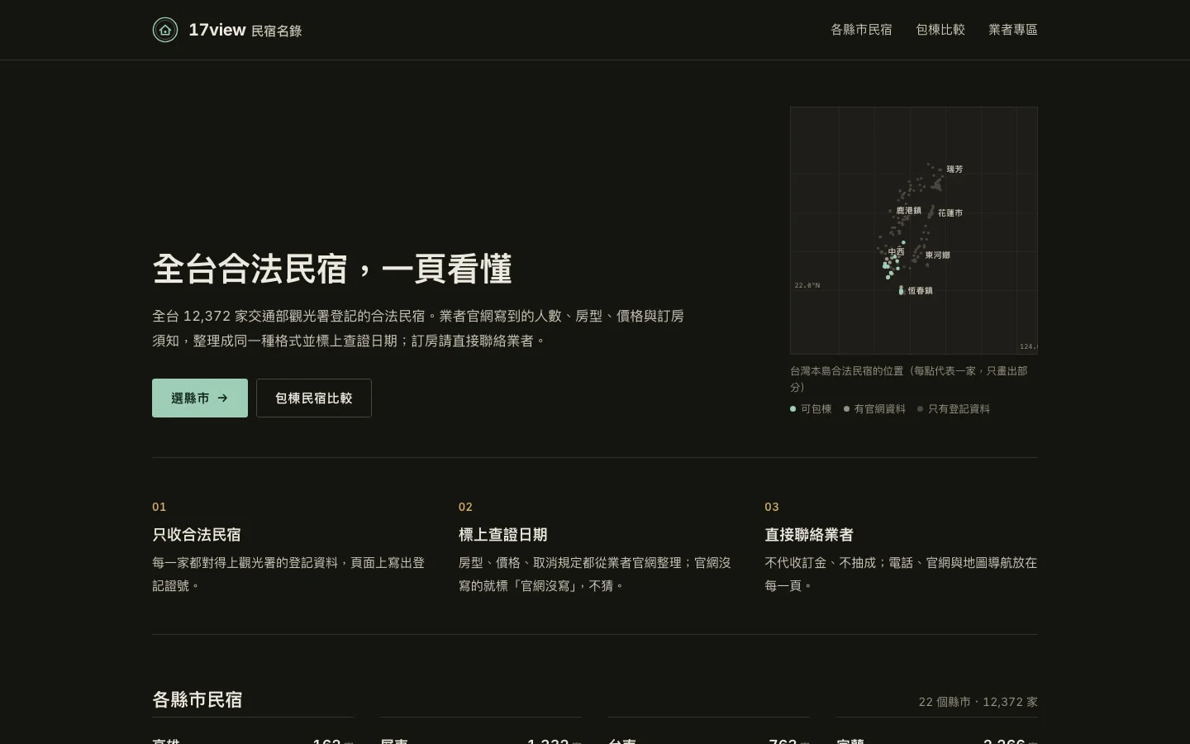Click the 恆春鎮 label on the map
Viewport: 1190px width, 744px height.
(921, 290)
